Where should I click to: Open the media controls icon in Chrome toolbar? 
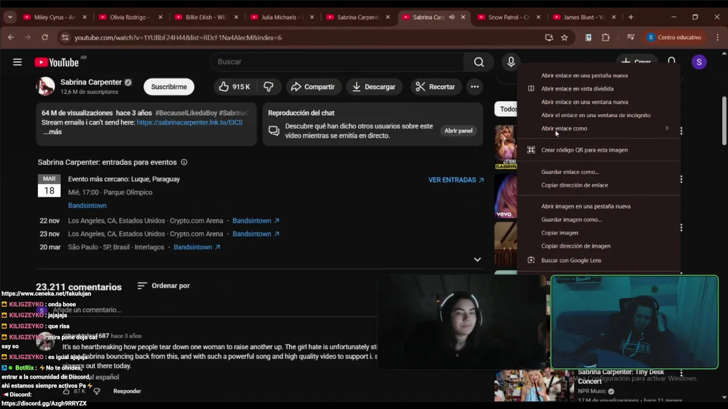click(630, 37)
